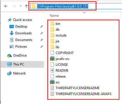
Task: Select the javafx-src archive name
Action: pos(63,59)
